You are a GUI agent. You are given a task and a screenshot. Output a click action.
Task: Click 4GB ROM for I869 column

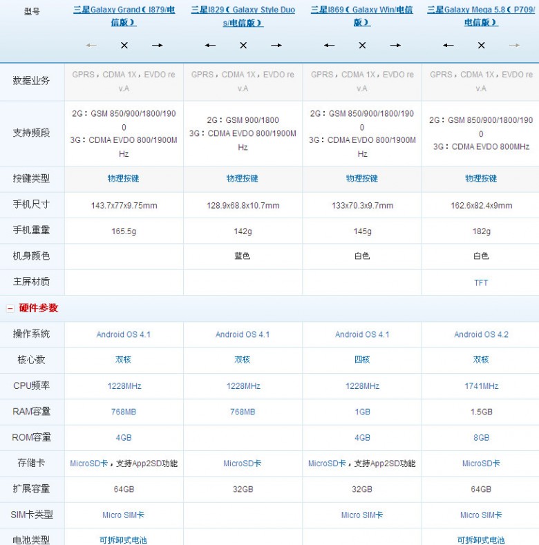tap(362, 438)
